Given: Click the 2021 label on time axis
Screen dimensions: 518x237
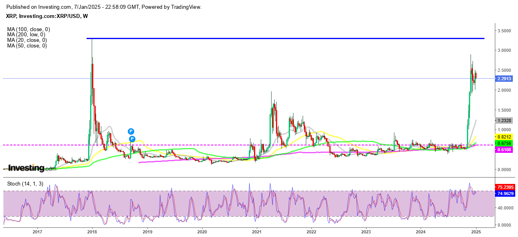Looking at the screenshot, I should 257,231.
